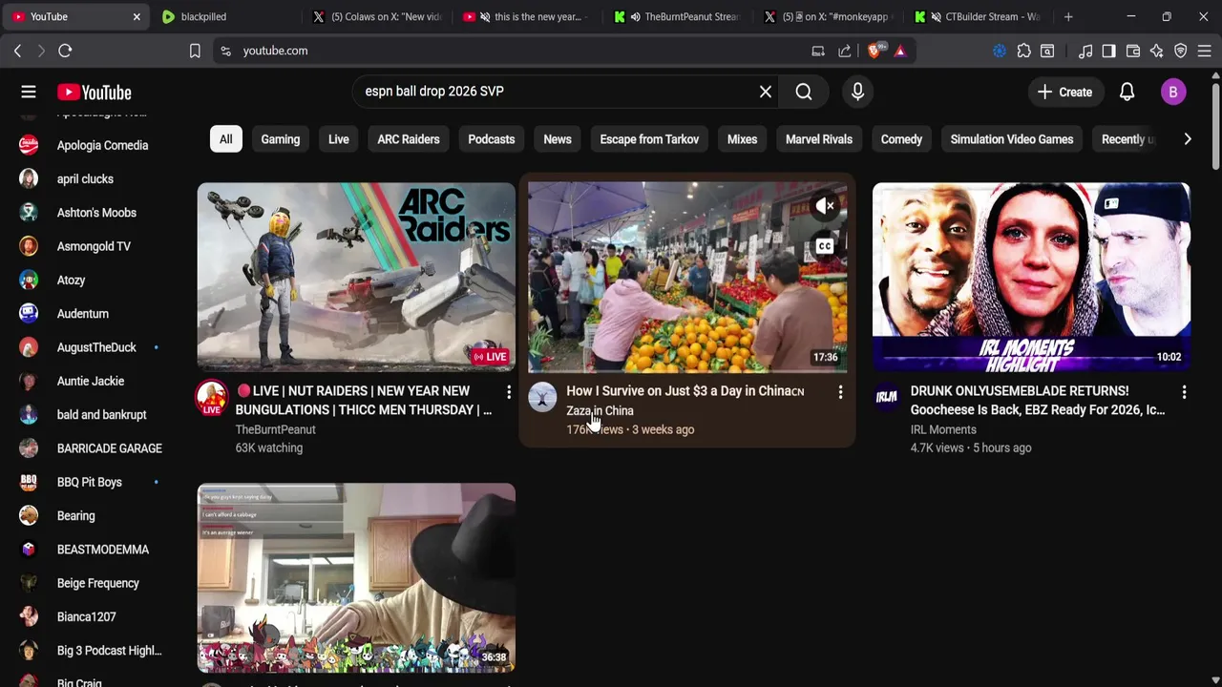Open the browser extensions puzzle icon
The height and width of the screenshot is (687, 1222).
coord(1023,51)
